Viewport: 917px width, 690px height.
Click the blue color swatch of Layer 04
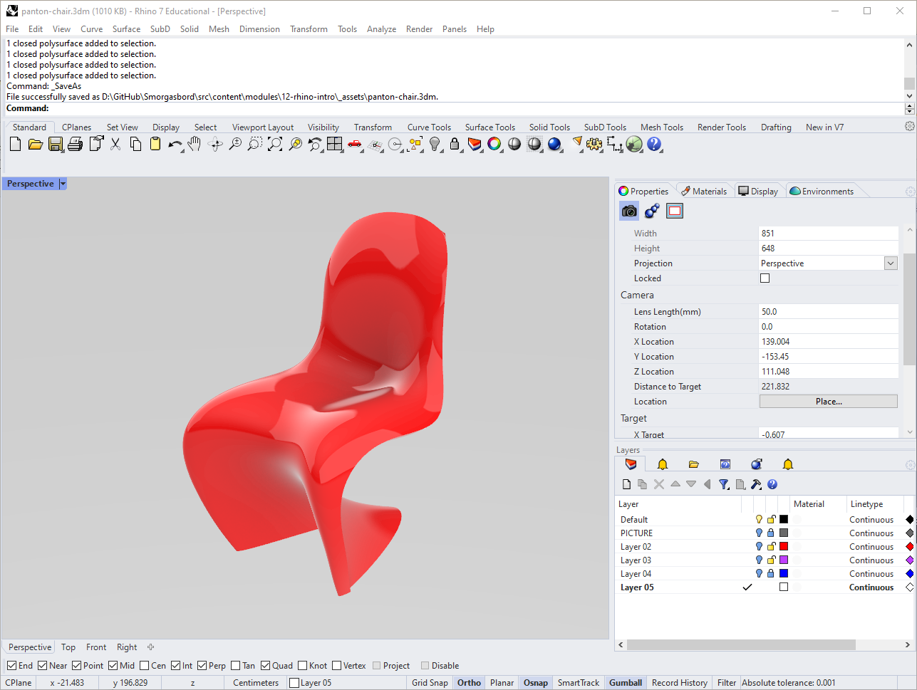tap(784, 574)
